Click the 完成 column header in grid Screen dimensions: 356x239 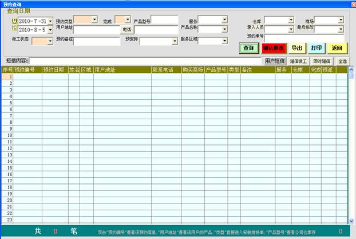tap(315, 70)
